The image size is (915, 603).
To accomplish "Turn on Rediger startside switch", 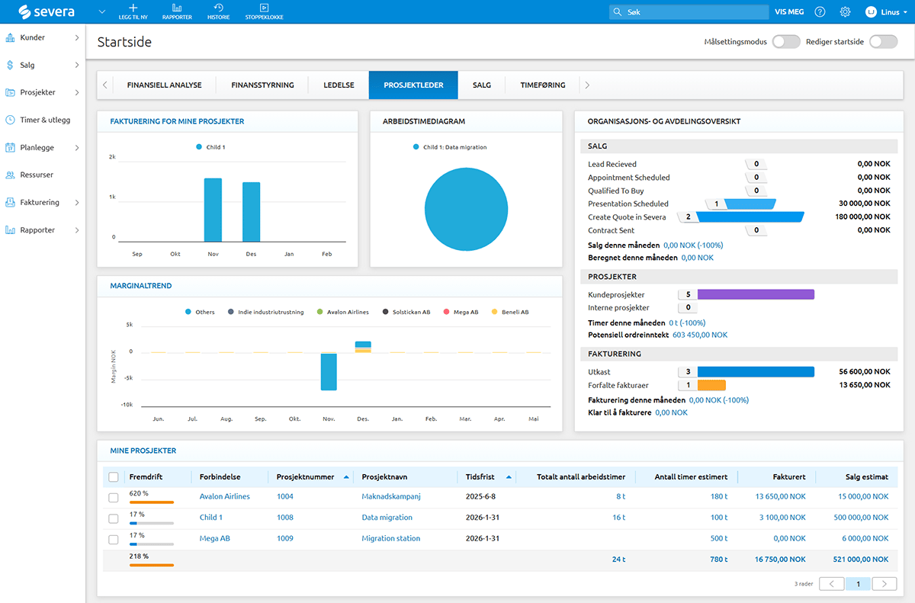I will pos(884,42).
